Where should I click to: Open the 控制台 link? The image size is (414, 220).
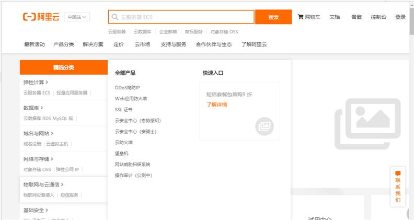click(378, 17)
